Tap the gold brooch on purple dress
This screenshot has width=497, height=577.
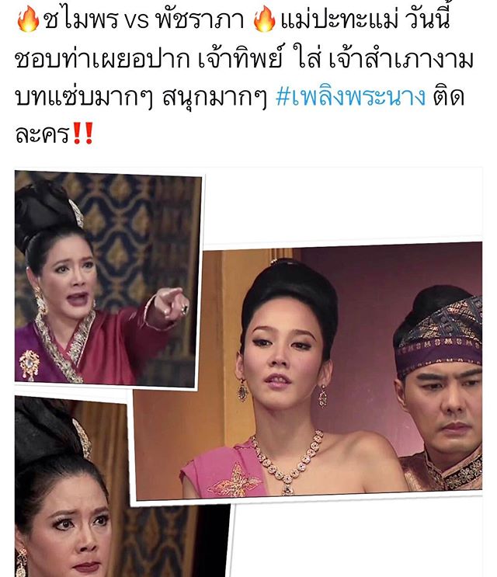30,364
